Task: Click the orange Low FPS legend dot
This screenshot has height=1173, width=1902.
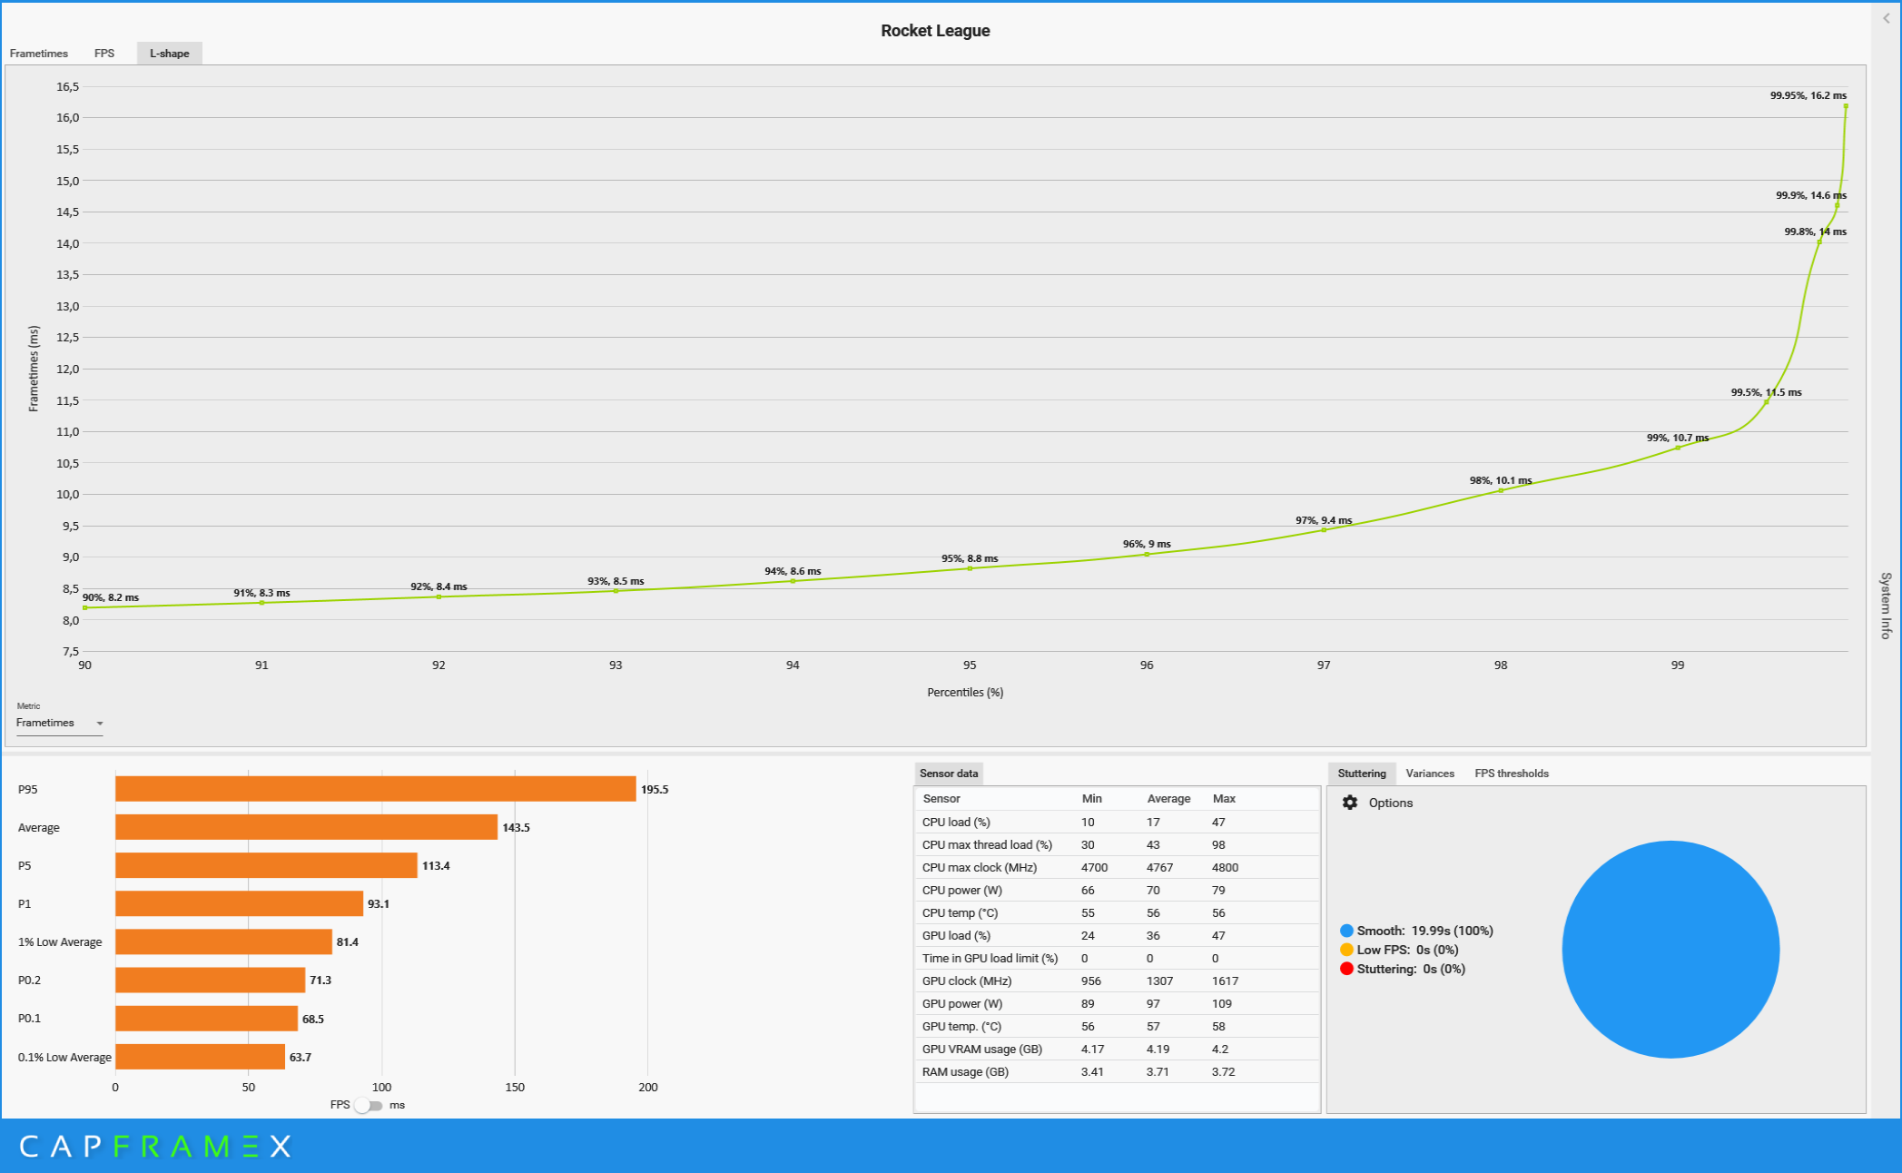Action: point(1346,950)
